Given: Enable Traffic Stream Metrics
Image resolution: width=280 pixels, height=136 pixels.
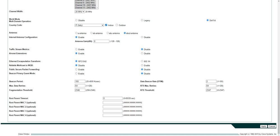Looking at the screenshot, I should 76,49.
